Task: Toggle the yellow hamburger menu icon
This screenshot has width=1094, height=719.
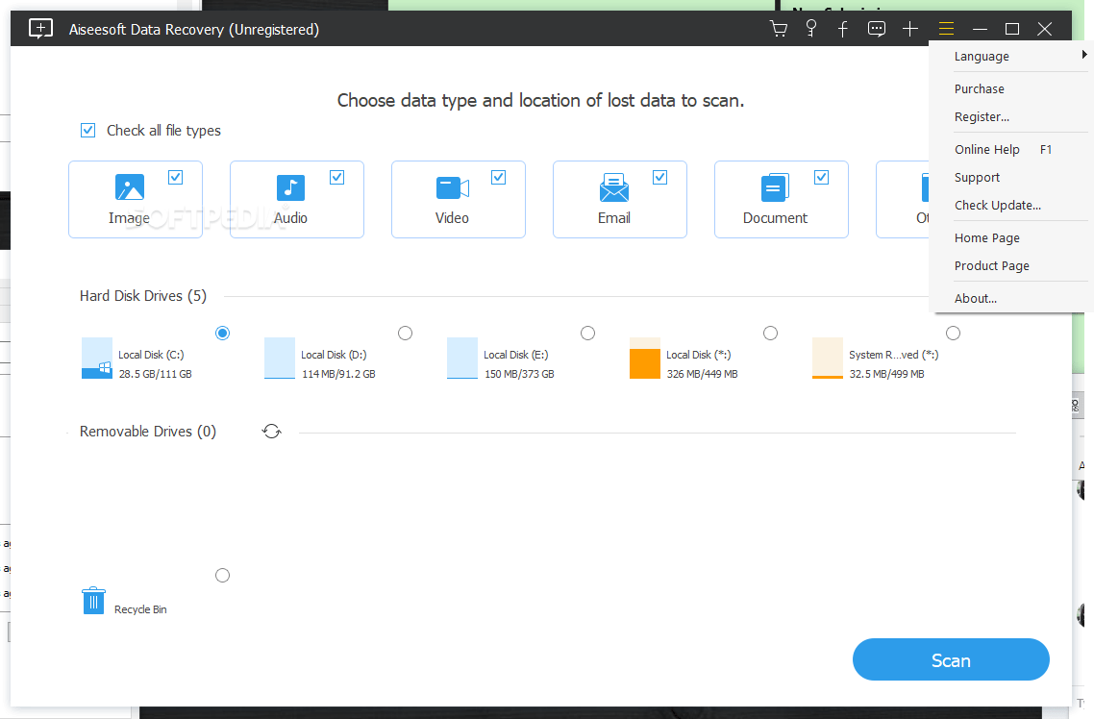Action: (946, 29)
